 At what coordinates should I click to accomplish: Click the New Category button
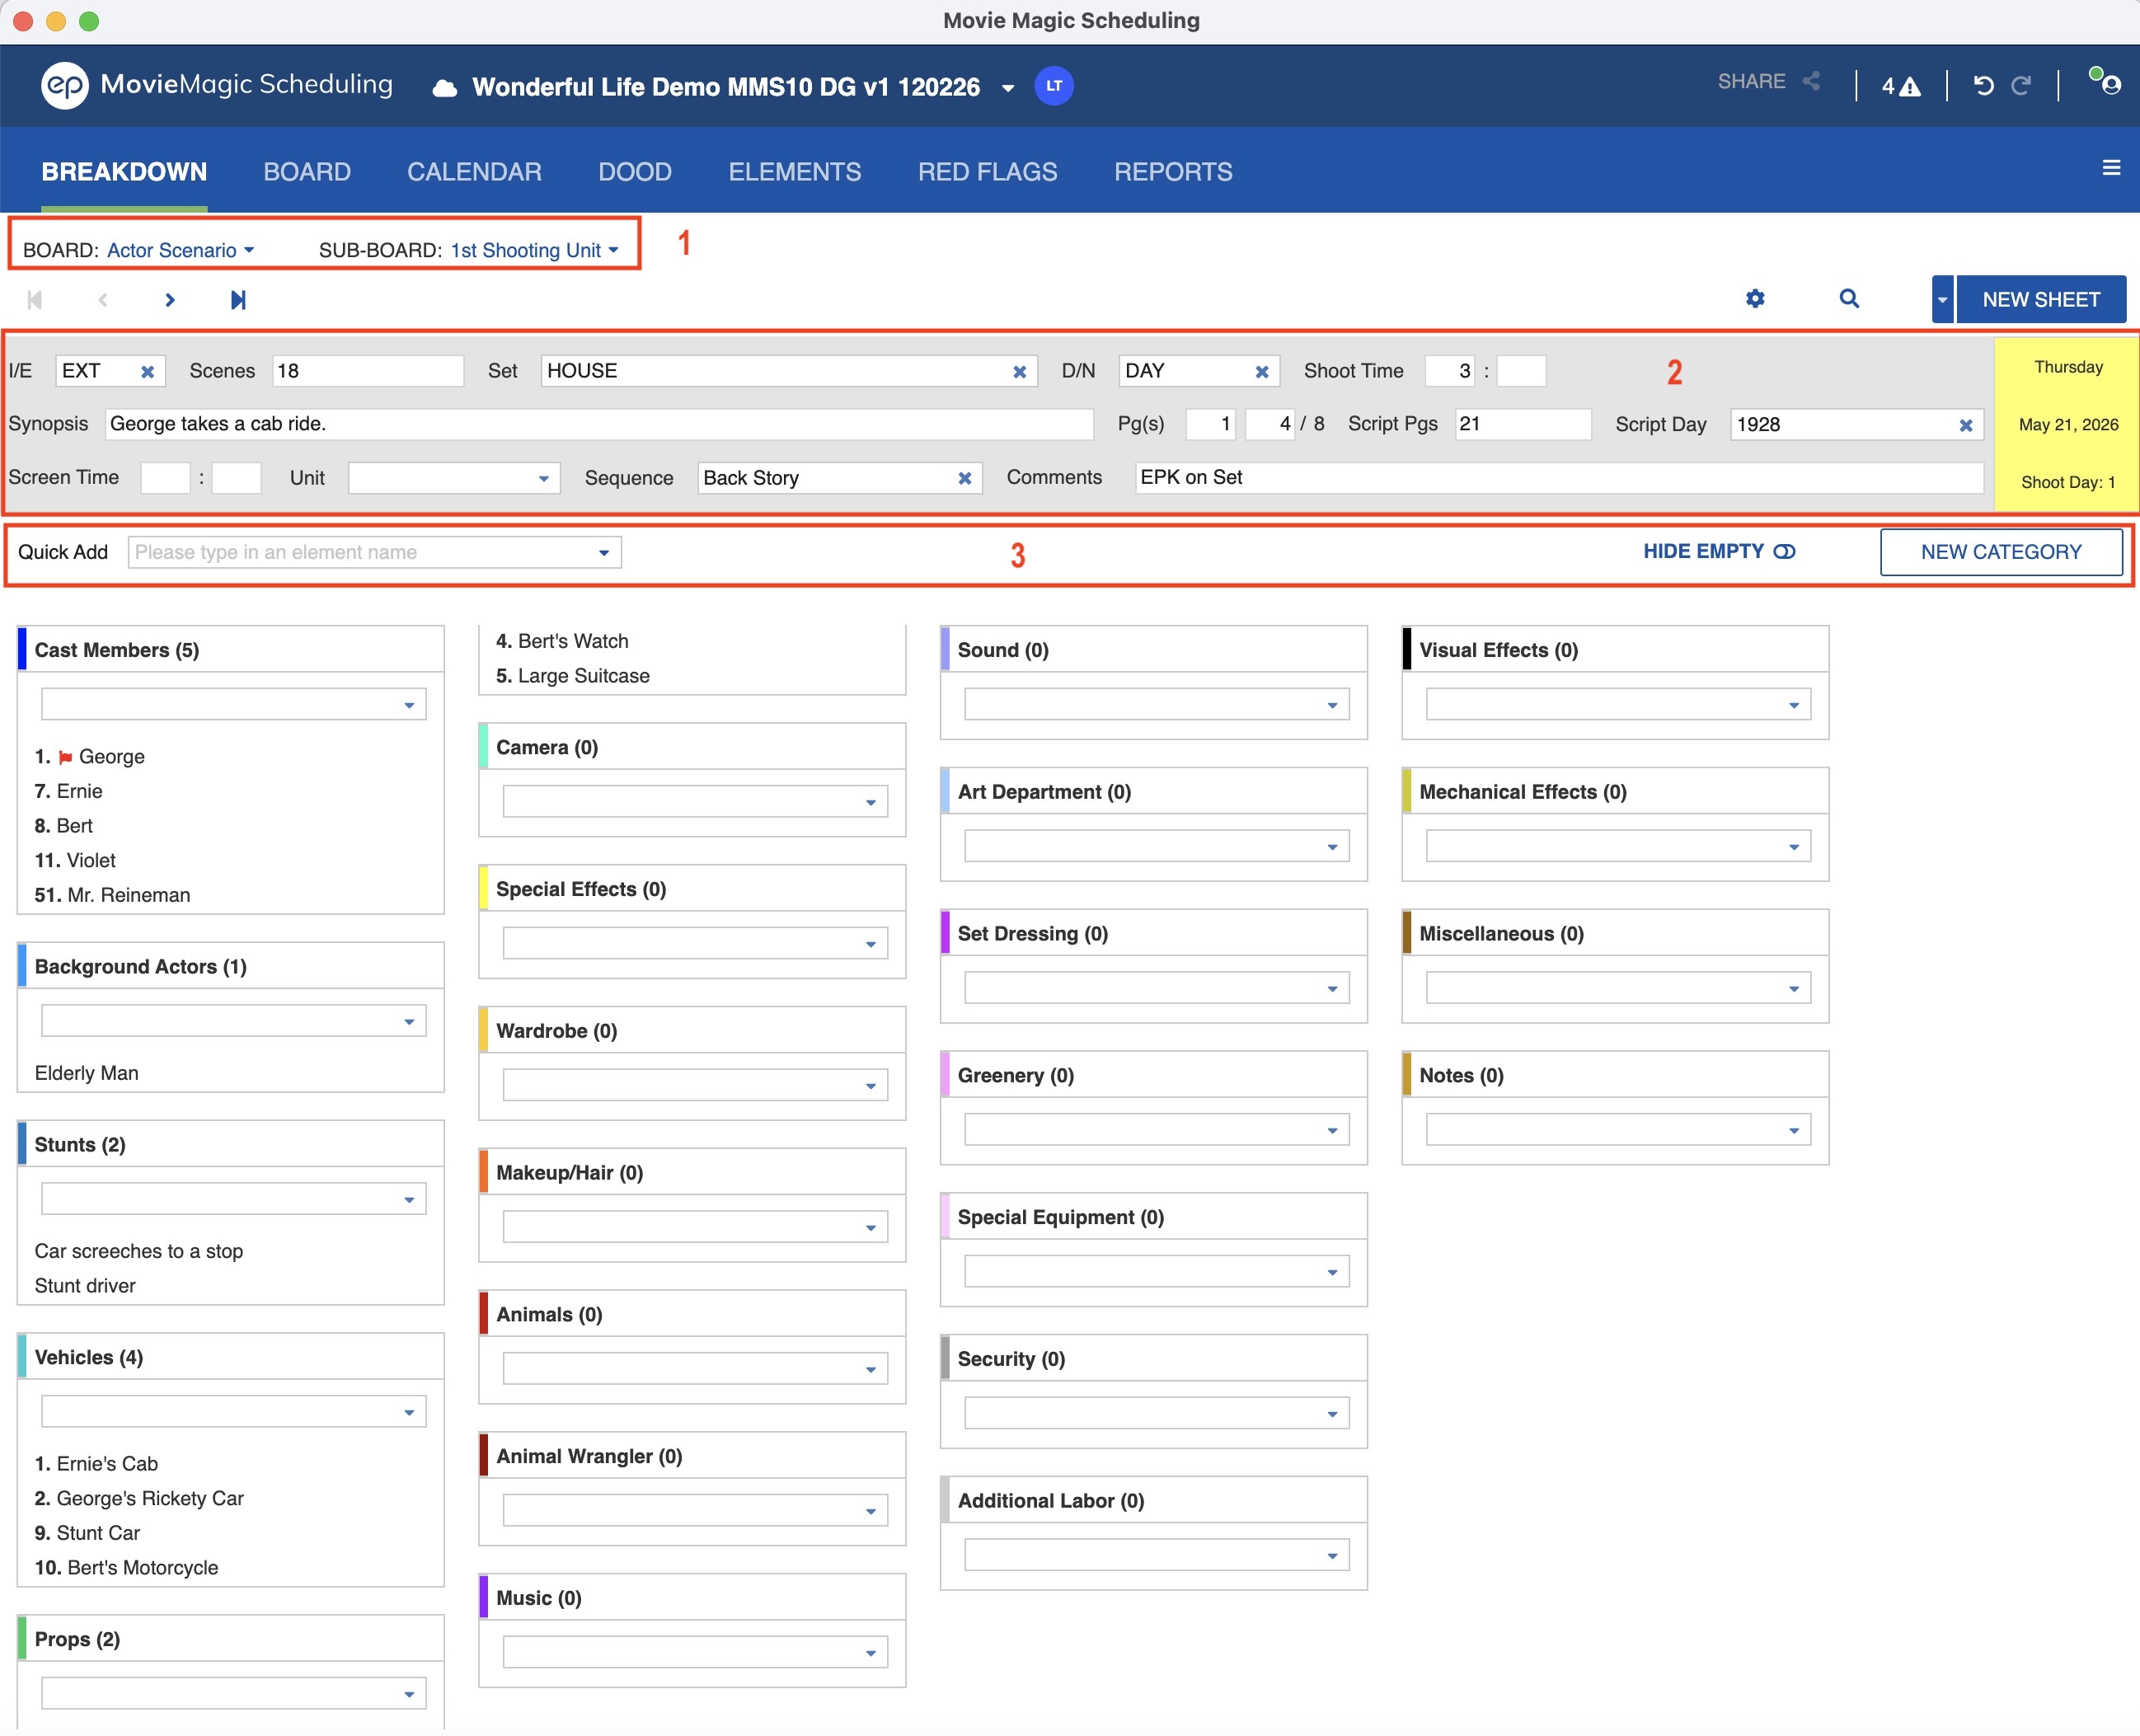[x=2000, y=552]
